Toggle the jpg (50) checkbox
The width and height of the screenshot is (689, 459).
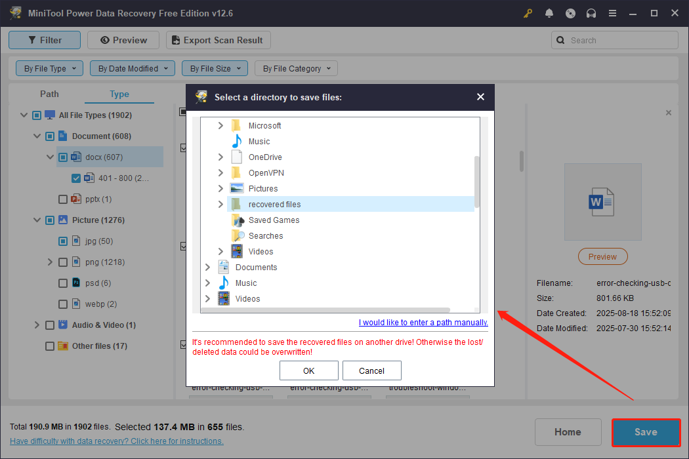[x=63, y=241]
